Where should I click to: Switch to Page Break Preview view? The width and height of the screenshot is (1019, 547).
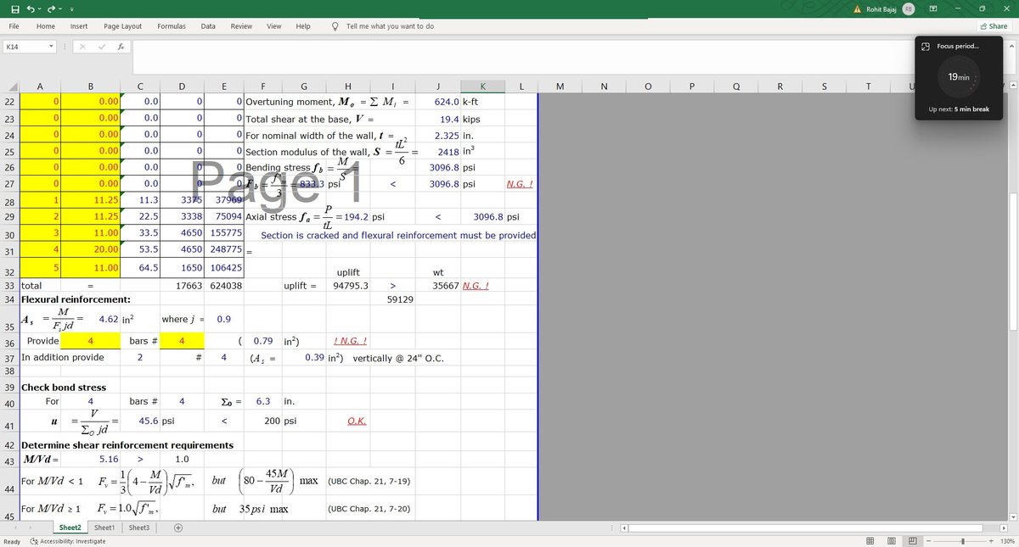(912, 540)
